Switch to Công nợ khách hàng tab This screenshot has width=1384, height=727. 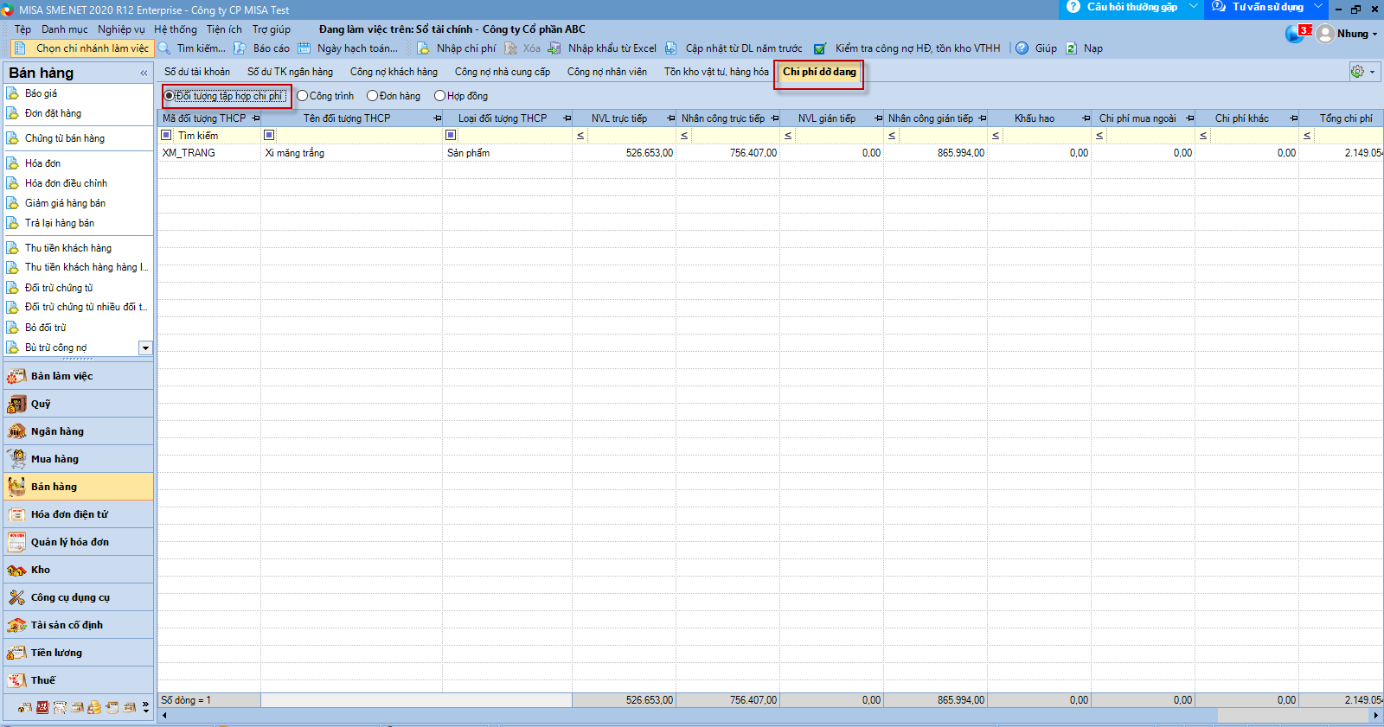point(394,72)
